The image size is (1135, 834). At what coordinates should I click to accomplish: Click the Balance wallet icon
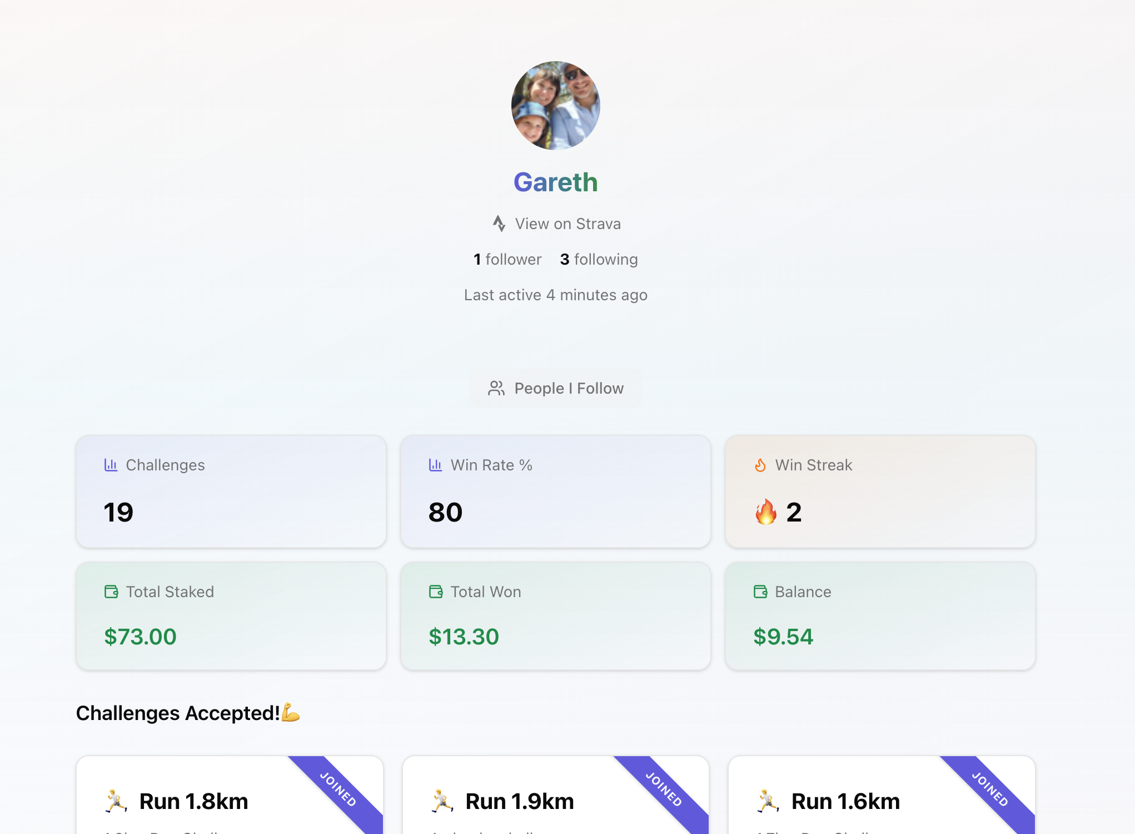[760, 592]
